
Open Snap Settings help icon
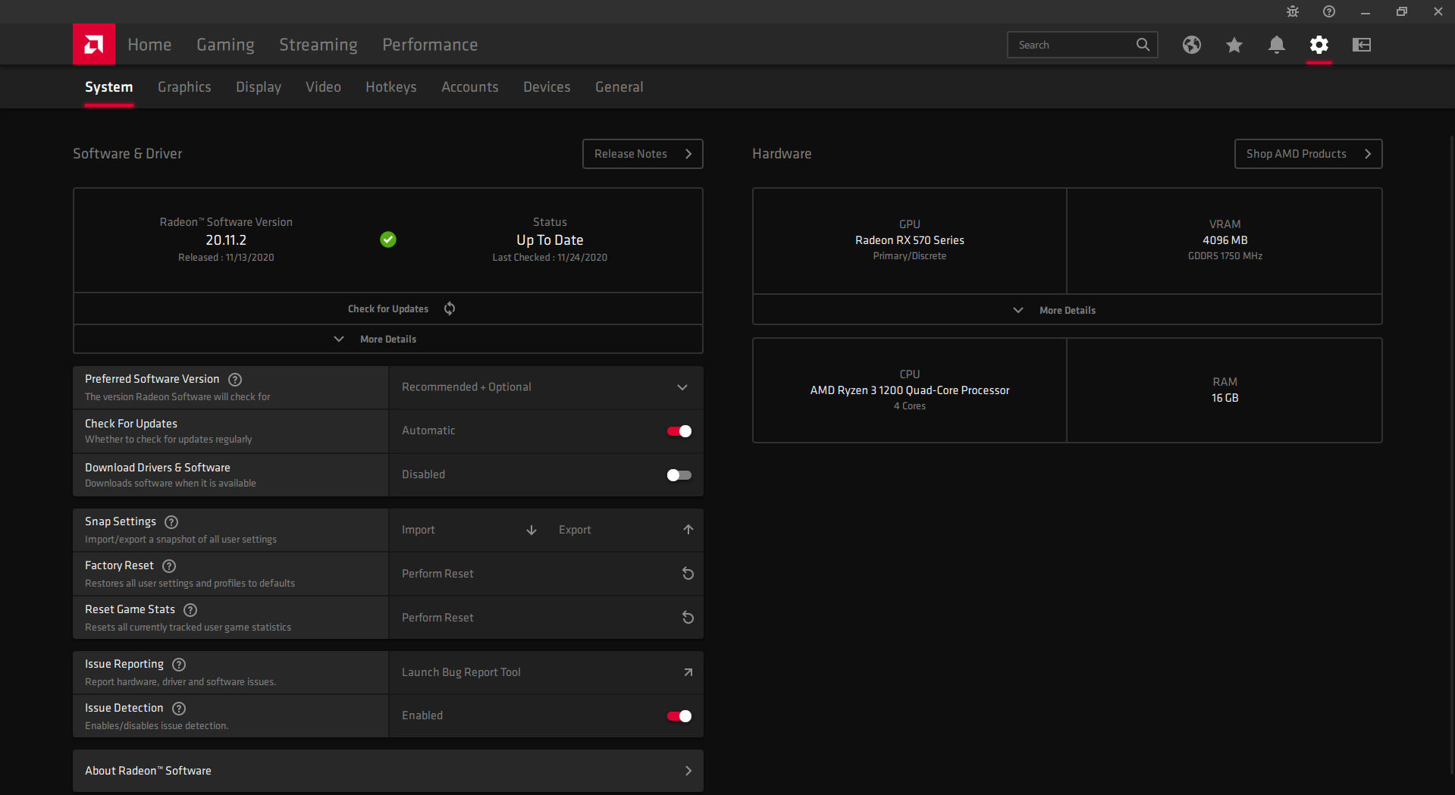[x=171, y=522]
